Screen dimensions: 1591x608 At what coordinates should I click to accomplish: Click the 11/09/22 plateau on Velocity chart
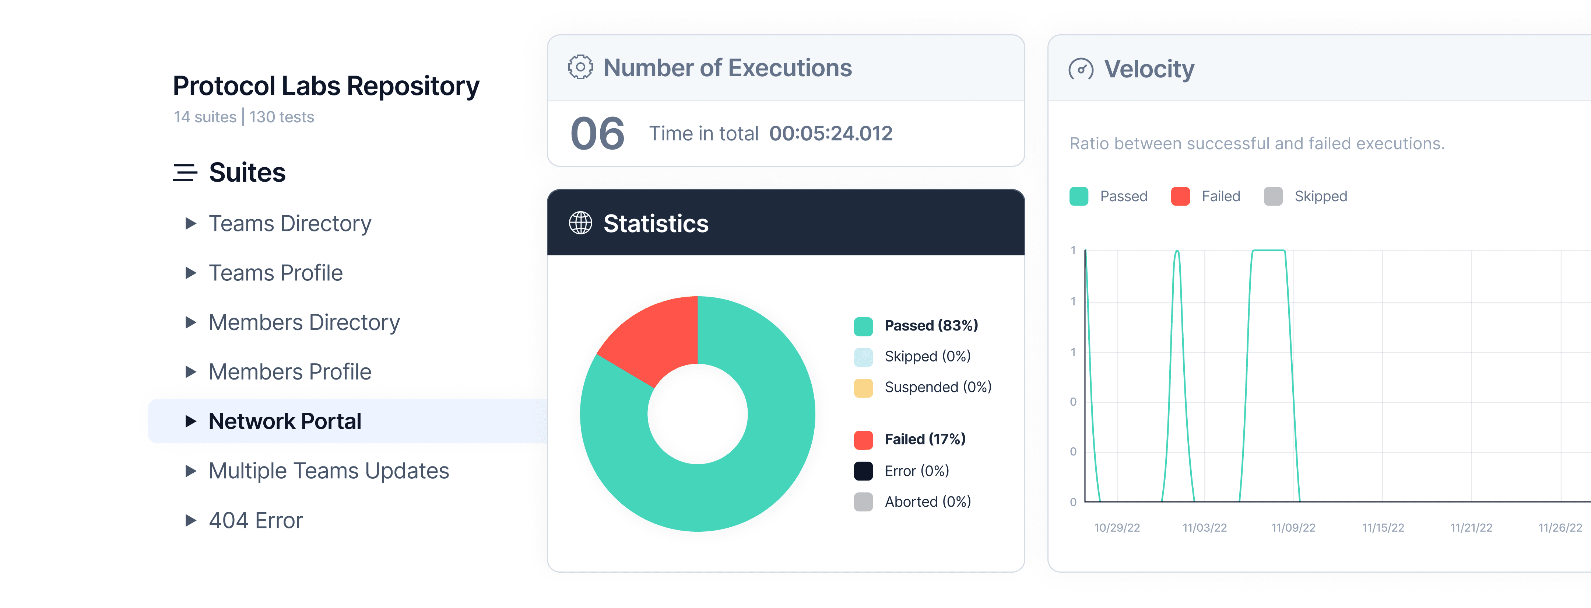(x=1269, y=250)
